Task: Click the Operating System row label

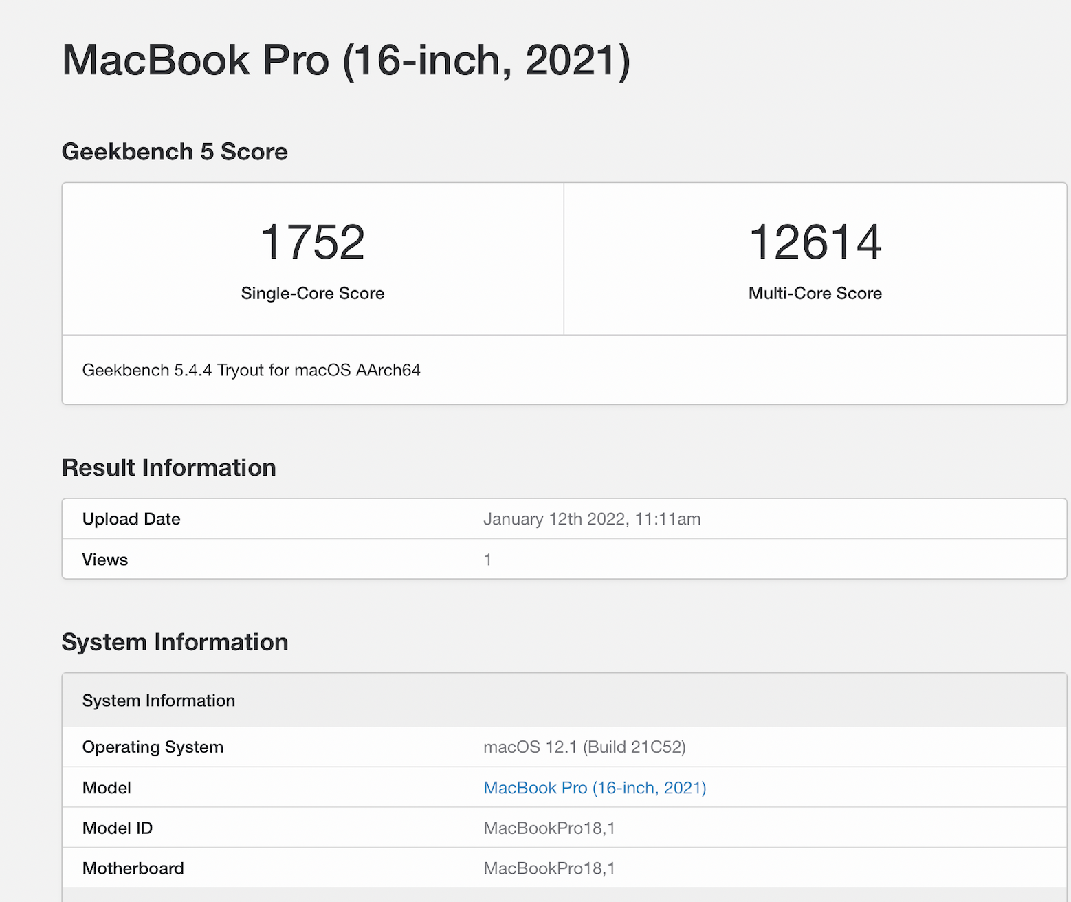Action: (x=153, y=747)
